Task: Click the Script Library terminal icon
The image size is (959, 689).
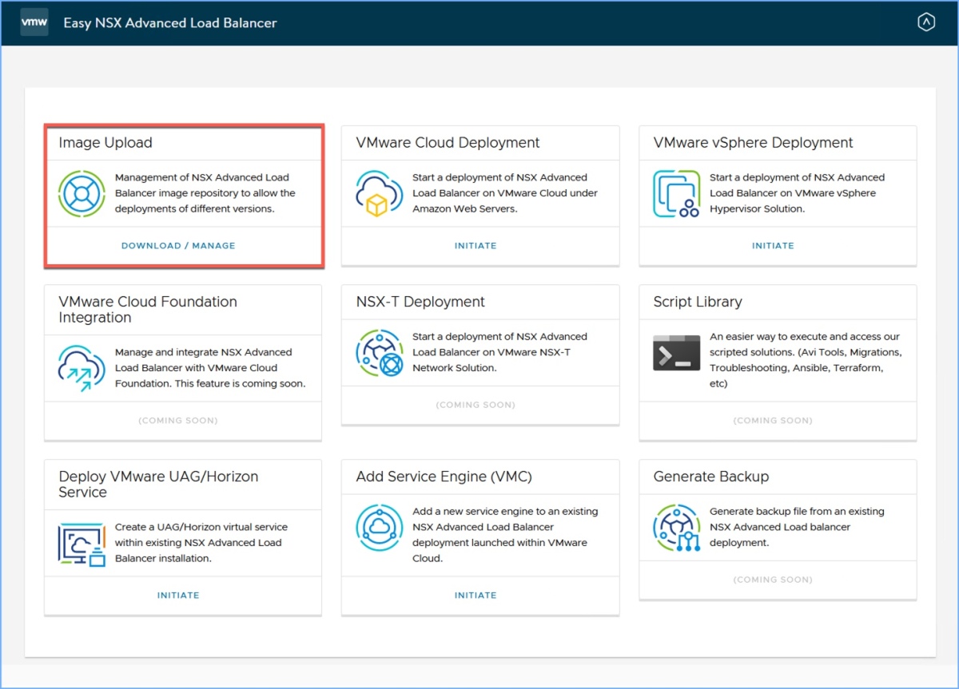Action: tap(676, 353)
